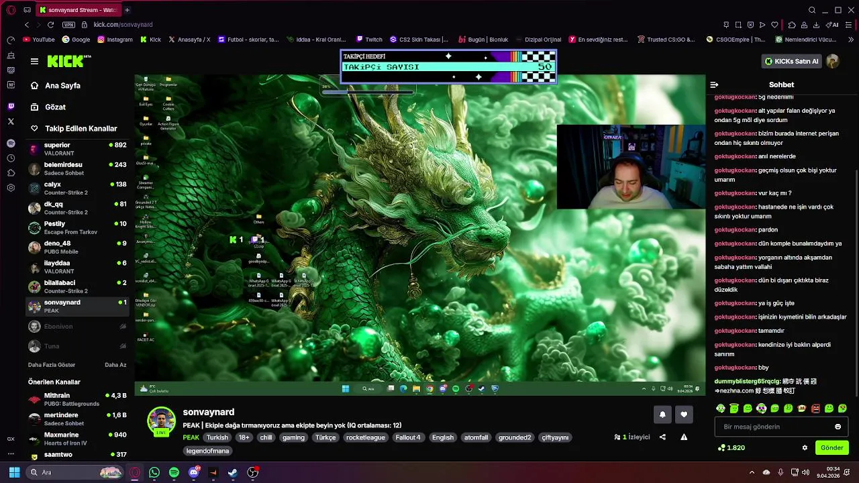This screenshot has height=483, width=859.
Task: Click the 1.820 KICKs balance
Action: (x=731, y=447)
